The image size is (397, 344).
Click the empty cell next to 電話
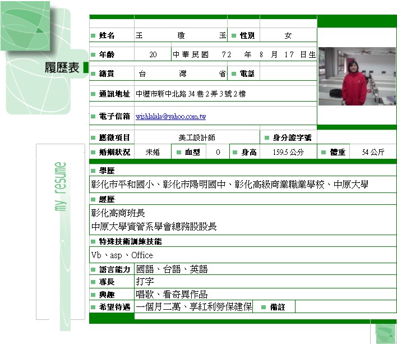(x=288, y=74)
